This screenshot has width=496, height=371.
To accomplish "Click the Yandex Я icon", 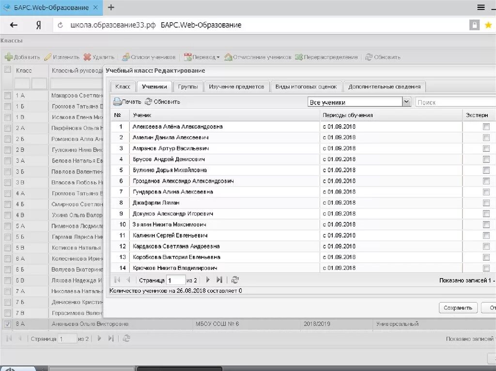I will tap(38, 25).
